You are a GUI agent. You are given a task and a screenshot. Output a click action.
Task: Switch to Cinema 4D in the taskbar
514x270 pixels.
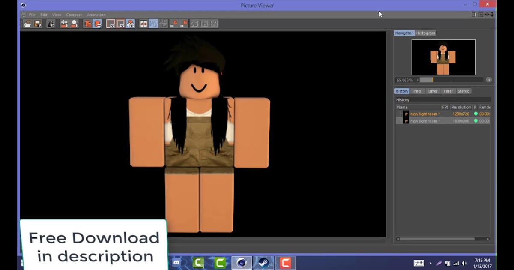tap(242, 263)
